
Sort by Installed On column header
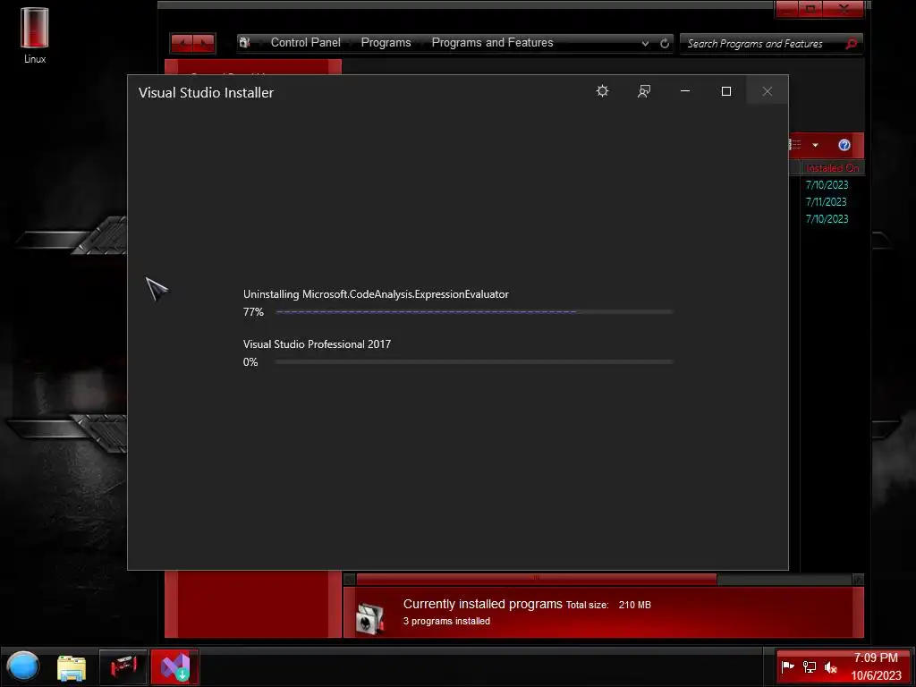(833, 167)
